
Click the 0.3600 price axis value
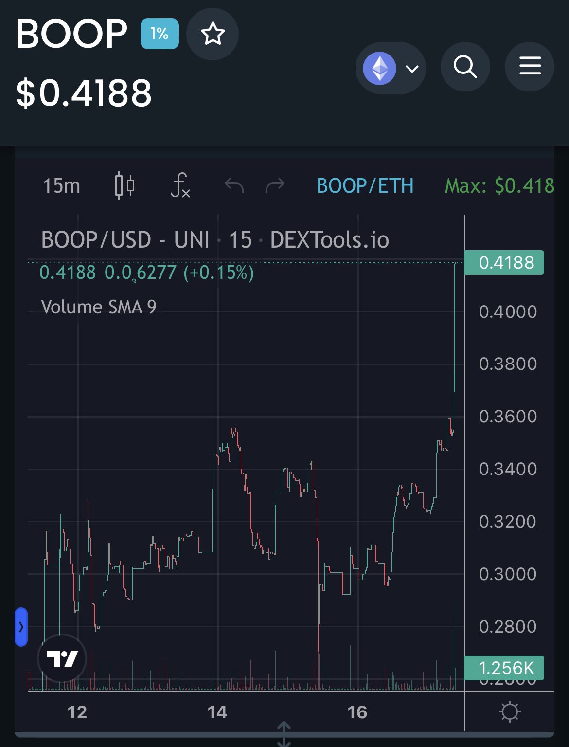click(508, 417)
